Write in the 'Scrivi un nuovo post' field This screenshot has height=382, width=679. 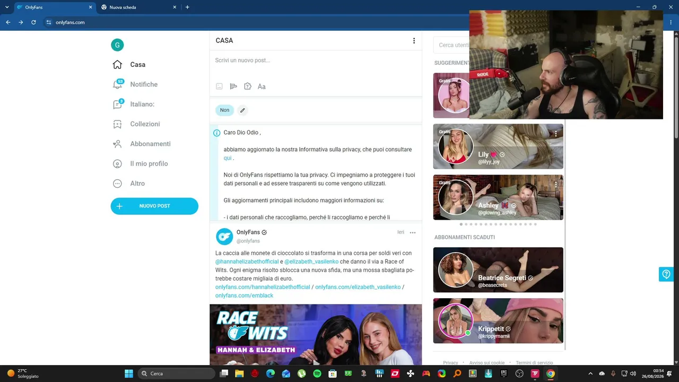pyautogui.click(x=315, y=60)
